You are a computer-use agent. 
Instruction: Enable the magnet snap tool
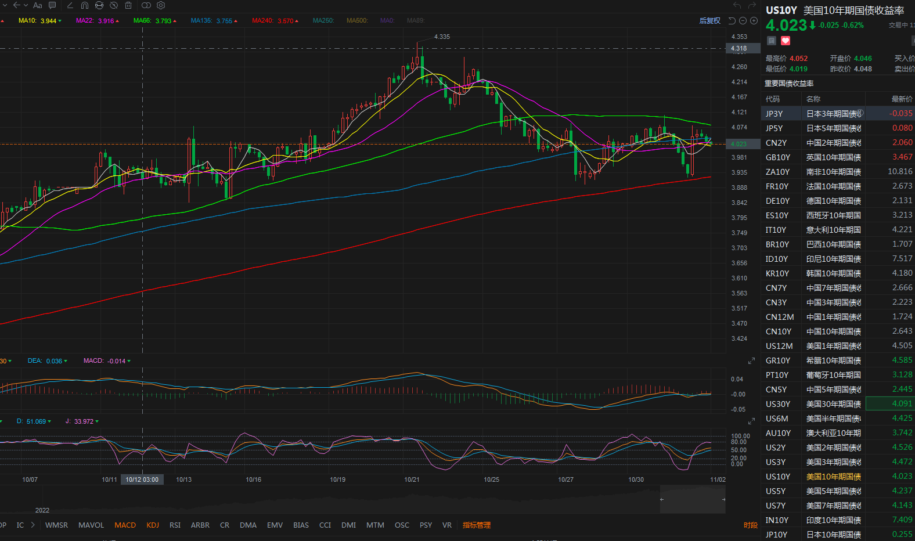point(85,5)
